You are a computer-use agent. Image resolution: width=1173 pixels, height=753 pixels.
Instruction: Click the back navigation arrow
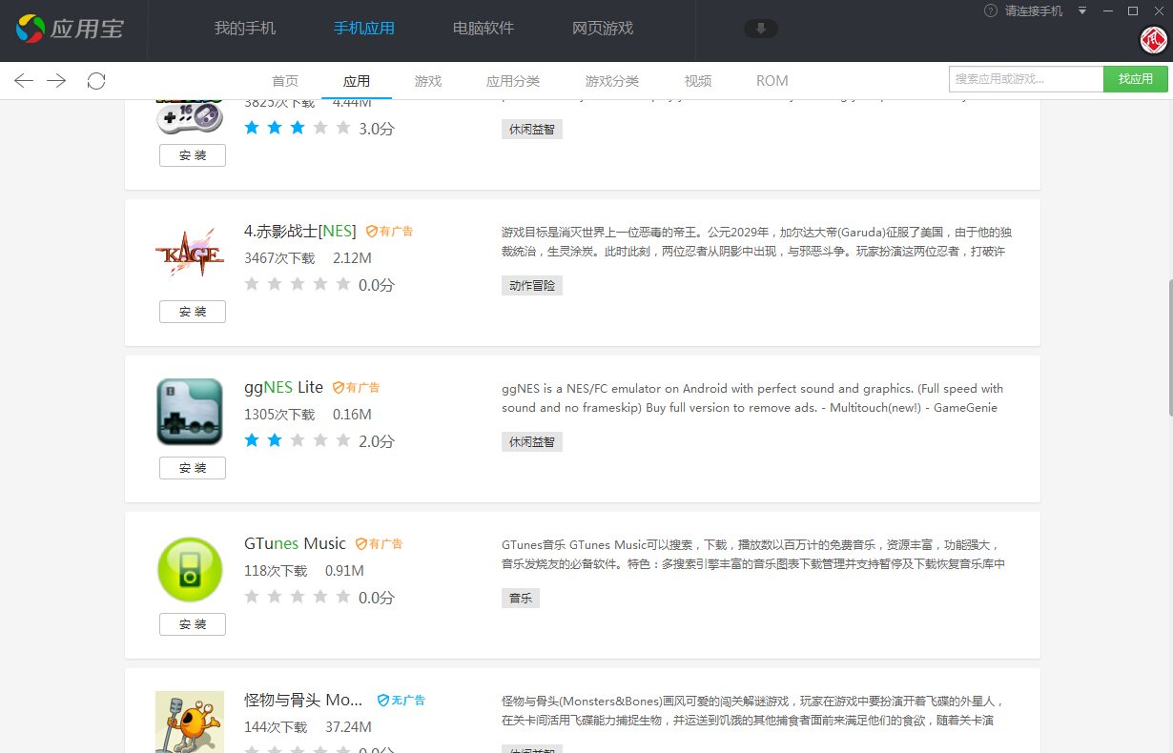pos(23,81)
